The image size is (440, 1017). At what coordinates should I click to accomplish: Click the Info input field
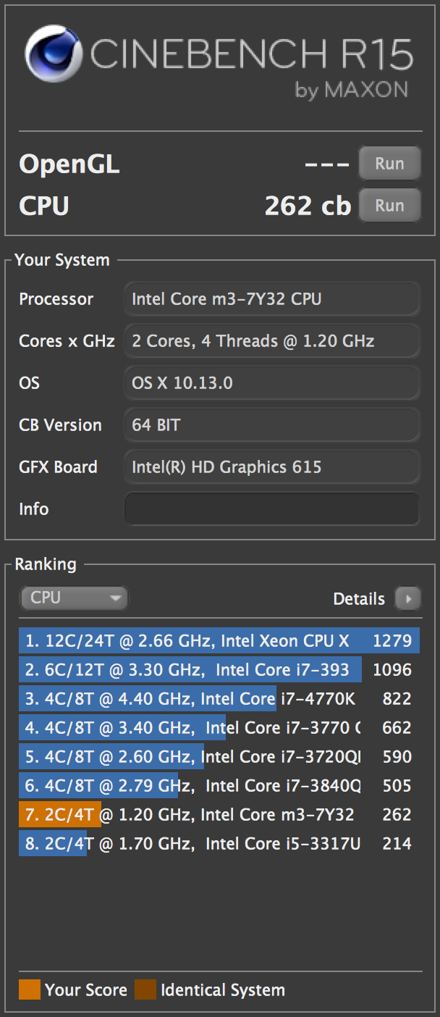coord(272,508)
